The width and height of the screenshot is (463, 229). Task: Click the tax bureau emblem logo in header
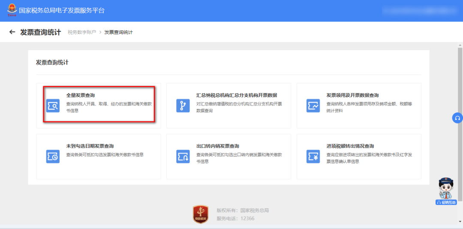[12, 10]
